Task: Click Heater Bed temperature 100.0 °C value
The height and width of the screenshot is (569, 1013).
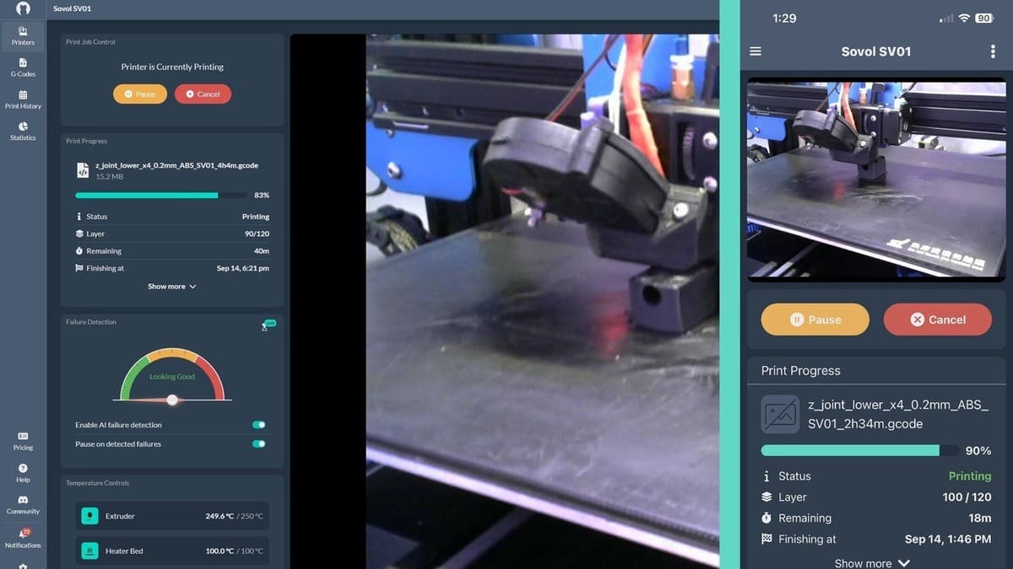Action: (219, 551)
